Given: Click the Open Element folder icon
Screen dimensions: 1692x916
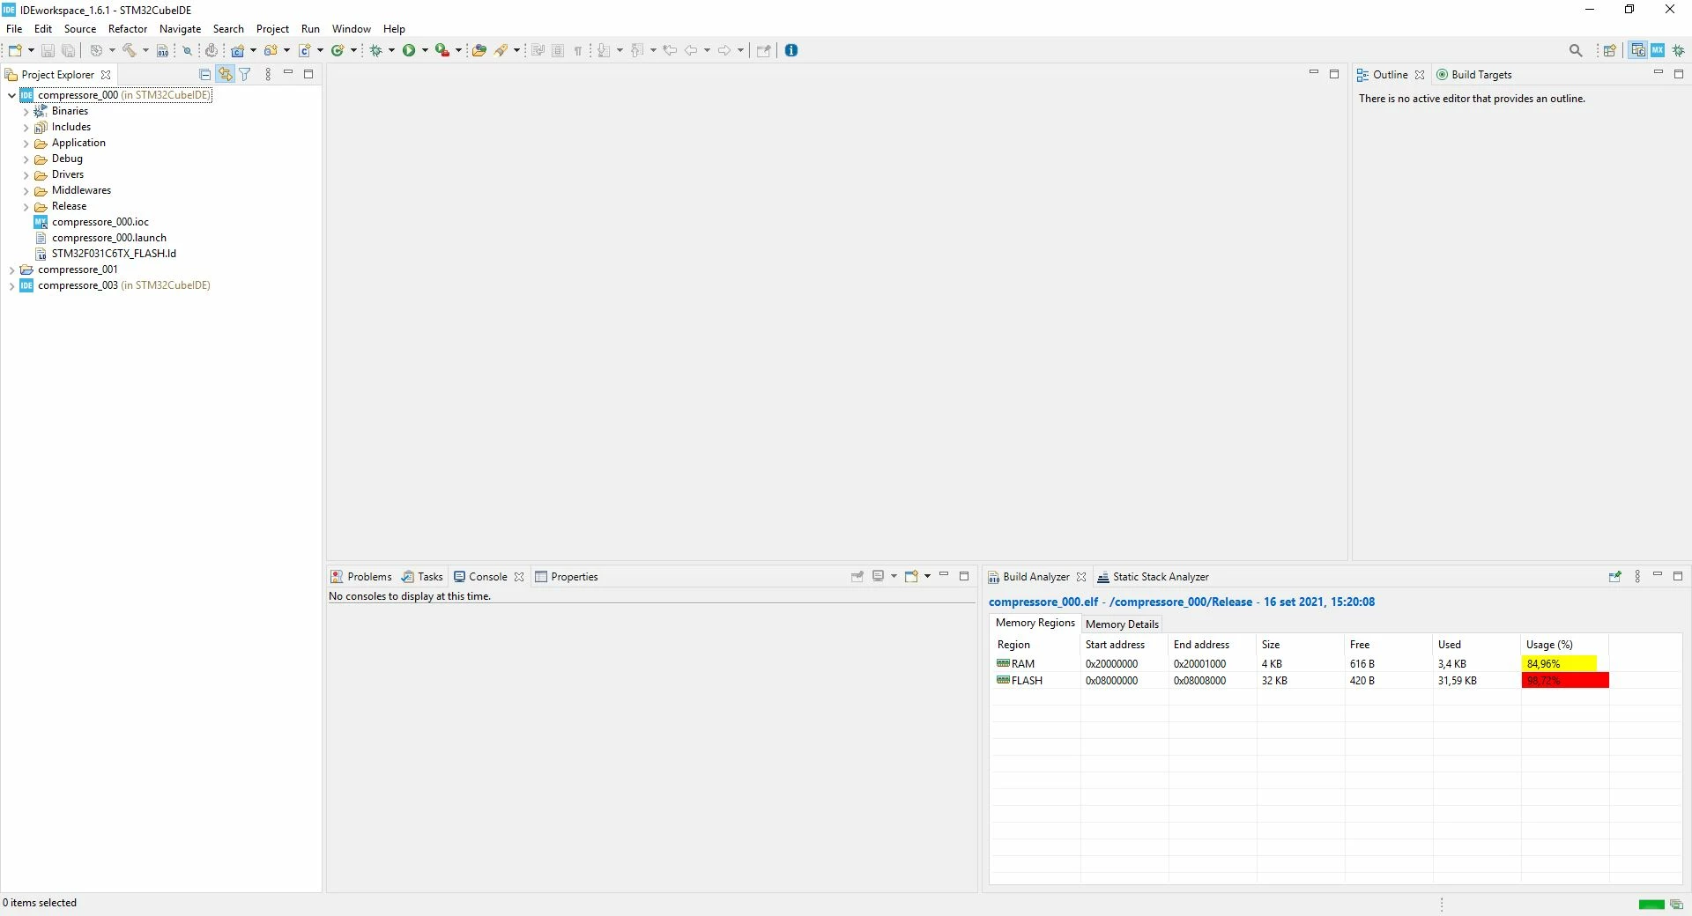Looking at the screenshot, I should 479,50.
